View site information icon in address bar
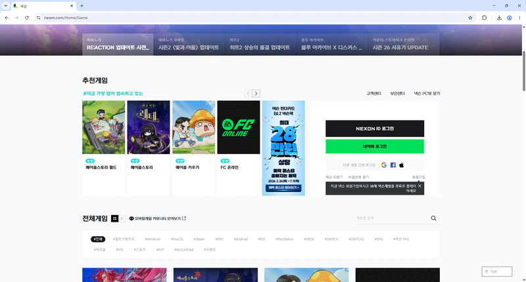Screen dimensions: 526x282 pyautogui.click(x=39, y=18)
